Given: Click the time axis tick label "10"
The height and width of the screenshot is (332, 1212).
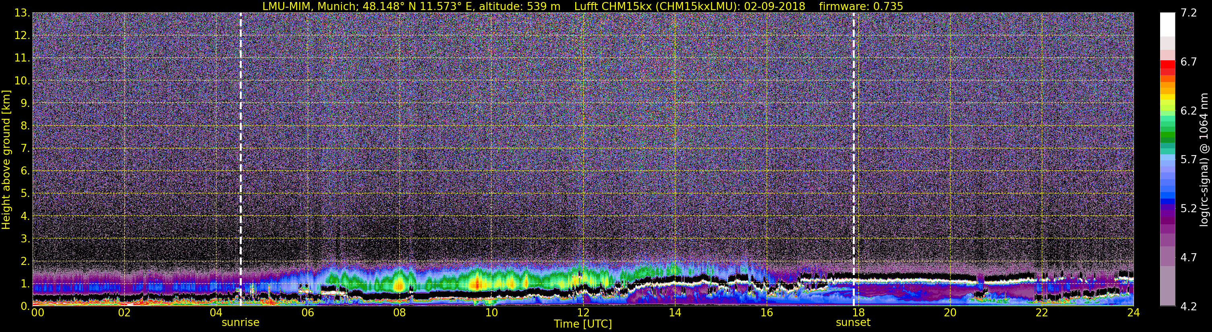Looking at the screenshot, I should (491, 312).
